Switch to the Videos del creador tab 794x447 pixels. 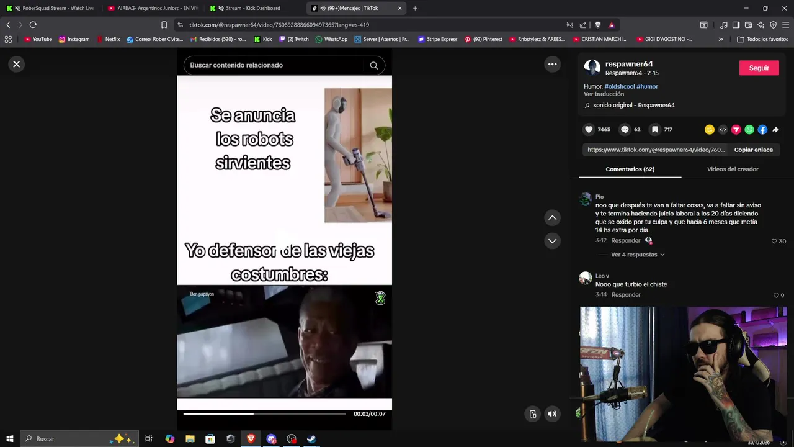(x=733, y=169)
